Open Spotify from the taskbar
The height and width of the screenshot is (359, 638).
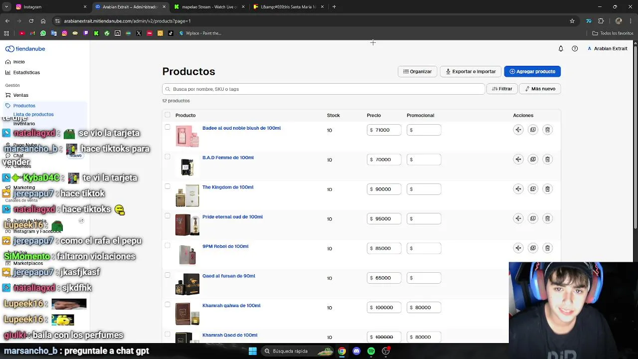(x=371, y=351)
